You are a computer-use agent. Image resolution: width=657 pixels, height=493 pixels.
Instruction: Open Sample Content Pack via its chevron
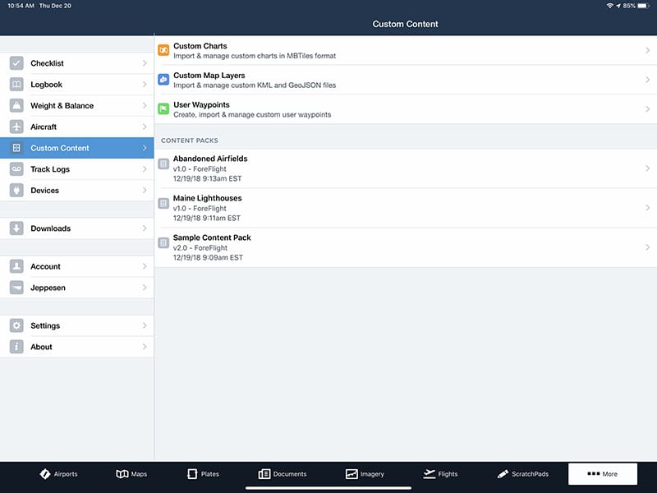coord(648,247)
